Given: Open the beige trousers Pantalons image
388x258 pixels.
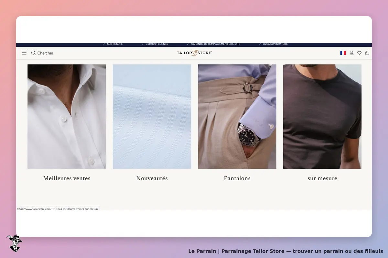Looking at the screenshot, I should [x=237, y=116].
